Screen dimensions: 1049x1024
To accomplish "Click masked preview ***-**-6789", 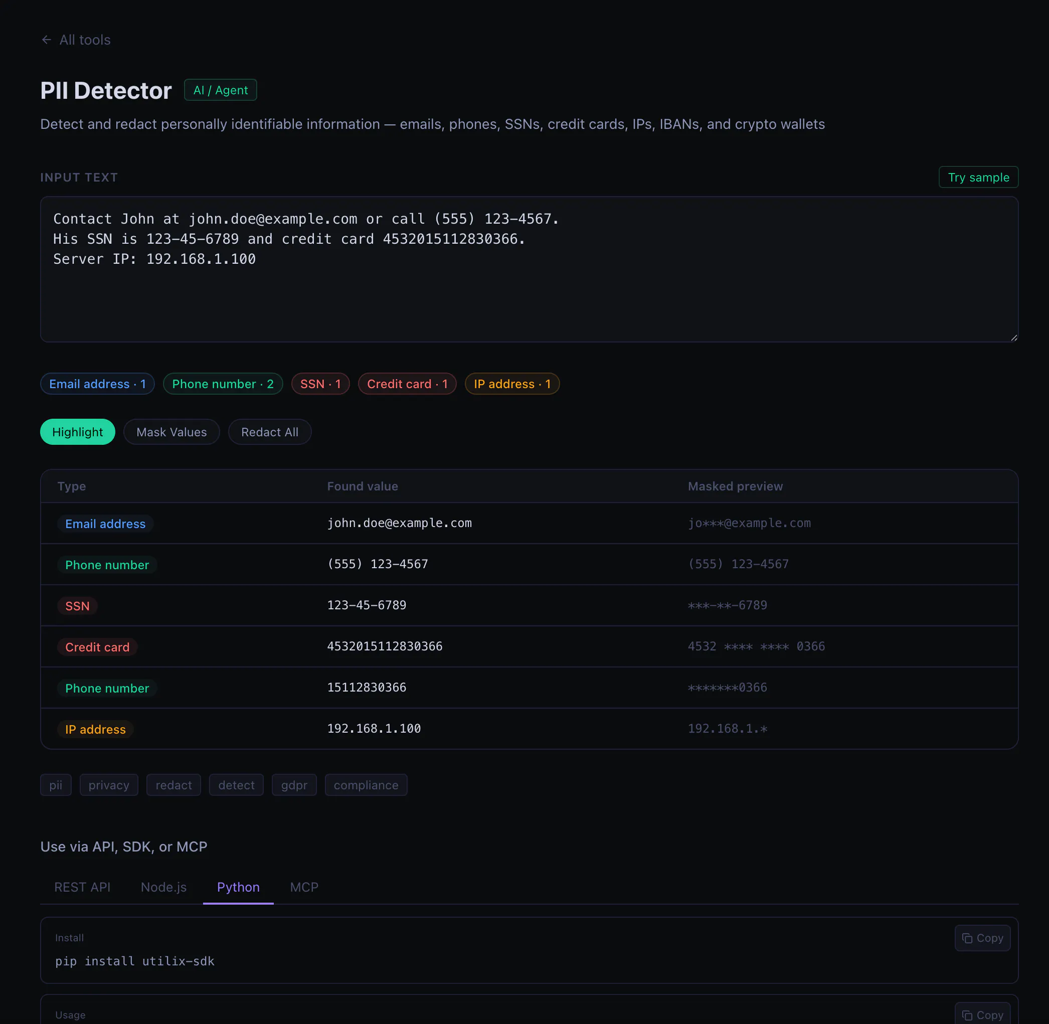I will tap(728, 605).
